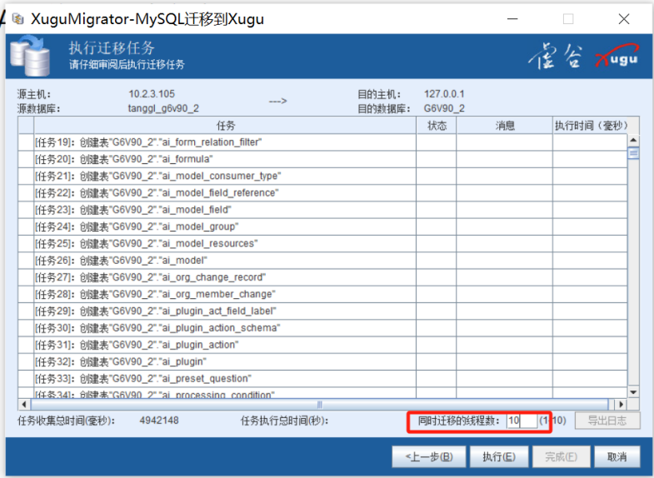Click the 状态 column header
Image resolution: width=654 pixels, height=478 pixels.
point(437,126)
